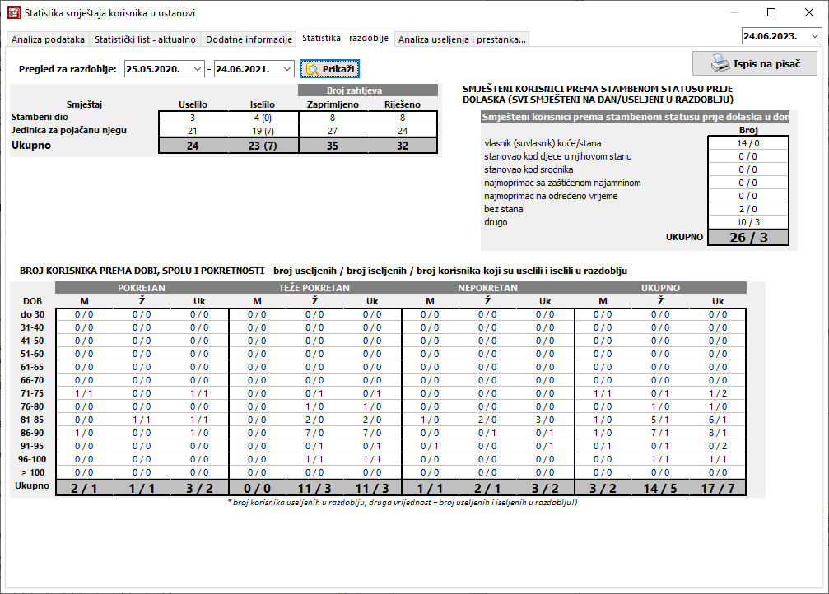Click the magnifier icon on Prikaži
This screenshot has height=594, width=829.
[312, 69]
